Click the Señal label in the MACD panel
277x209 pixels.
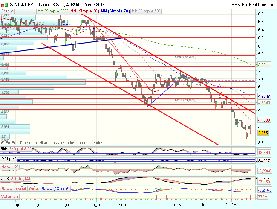[34, 189]
